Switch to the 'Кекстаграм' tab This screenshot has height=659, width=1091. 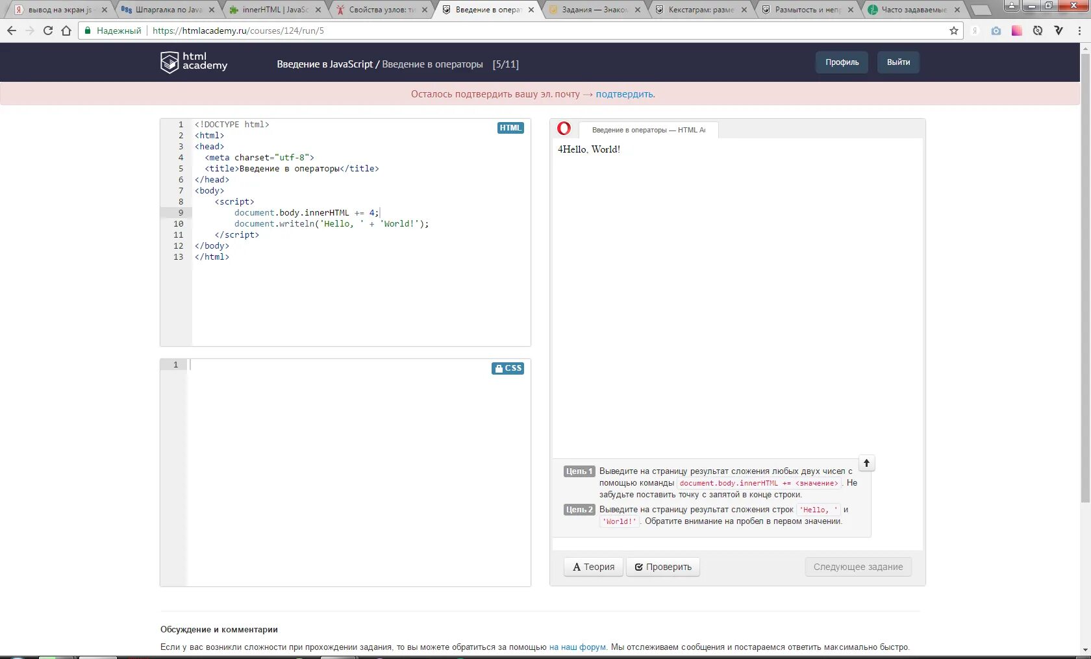click(x=700, y=10)
